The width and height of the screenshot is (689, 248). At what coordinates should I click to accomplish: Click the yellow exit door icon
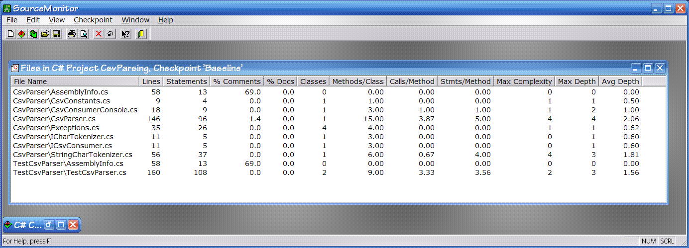[141, 34]
